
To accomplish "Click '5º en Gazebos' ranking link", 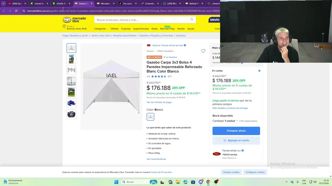I will pos(170,57).
